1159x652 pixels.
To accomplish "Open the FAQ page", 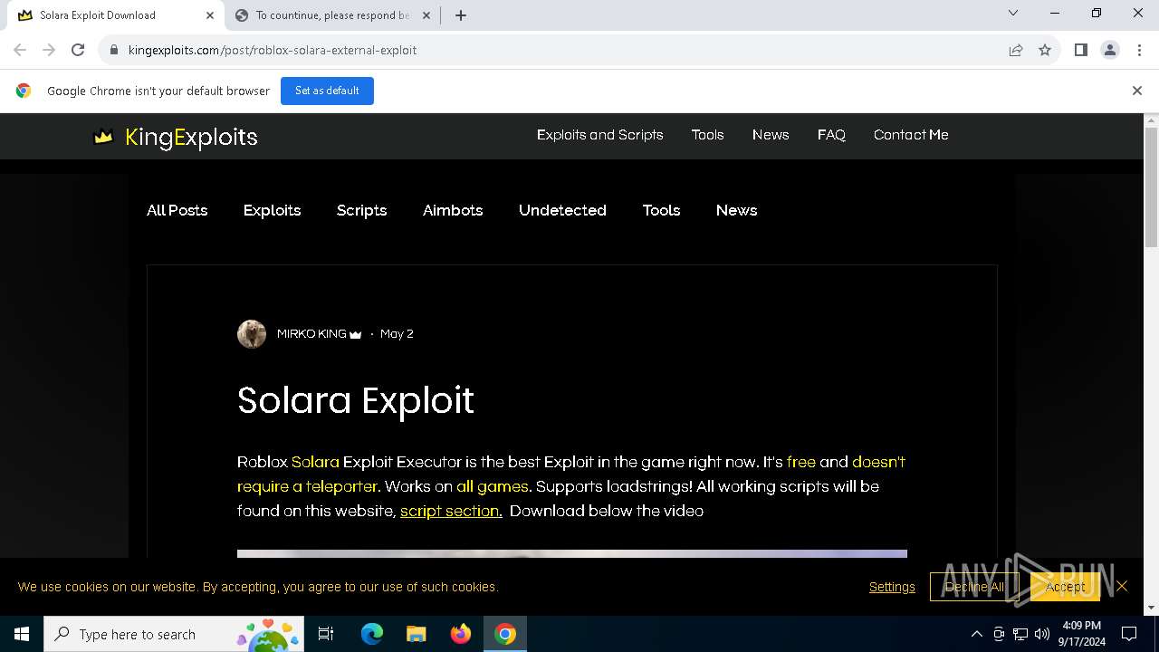I will (x=831, y=135).
